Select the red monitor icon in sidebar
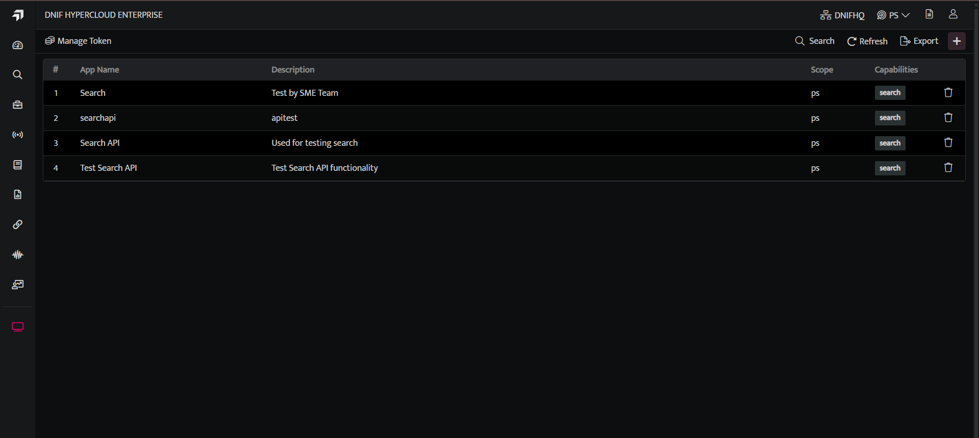Image resolution: width=979 pixels, height=438 pixels. point(17,327)
